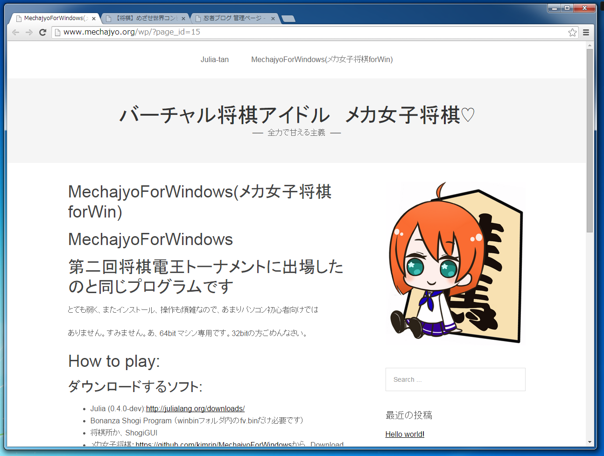604x456 pixels.
Task: Maximize the Chrome browser window
Action: point(567,8)
